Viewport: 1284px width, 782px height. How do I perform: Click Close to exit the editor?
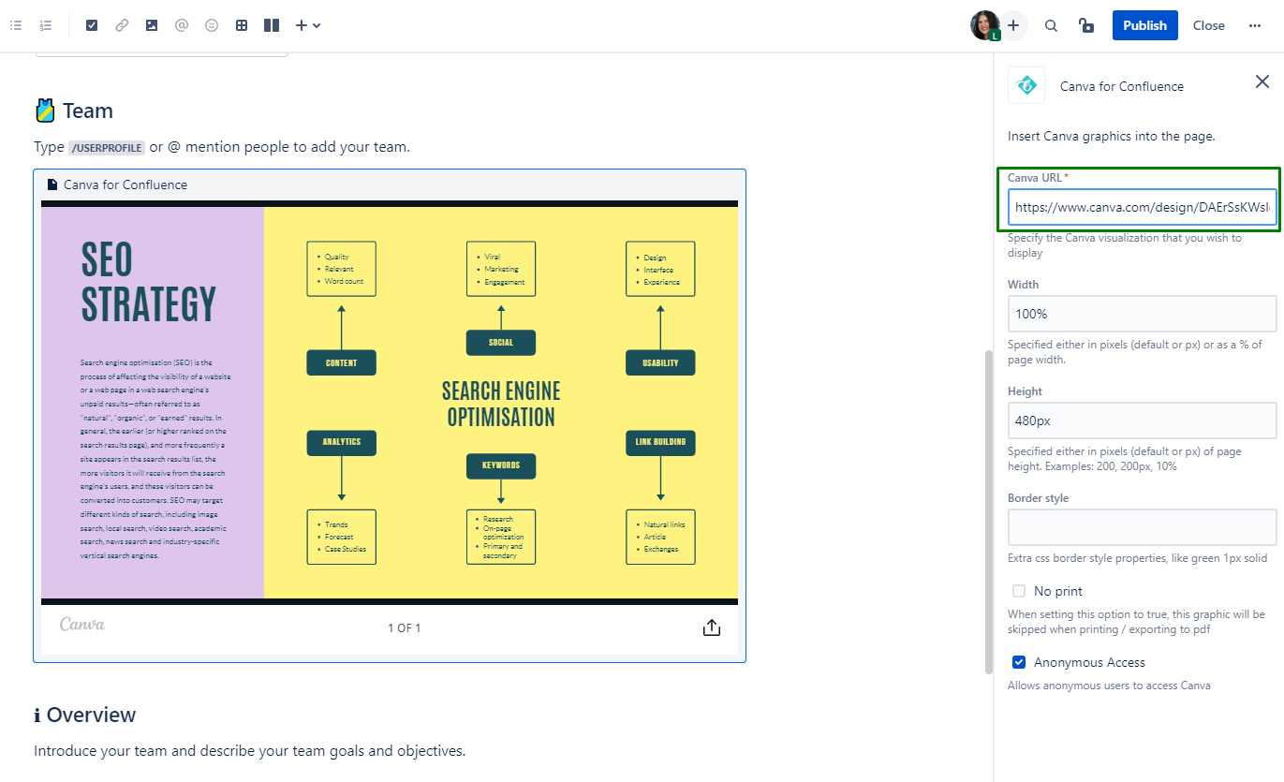[x=1208, y=25]
